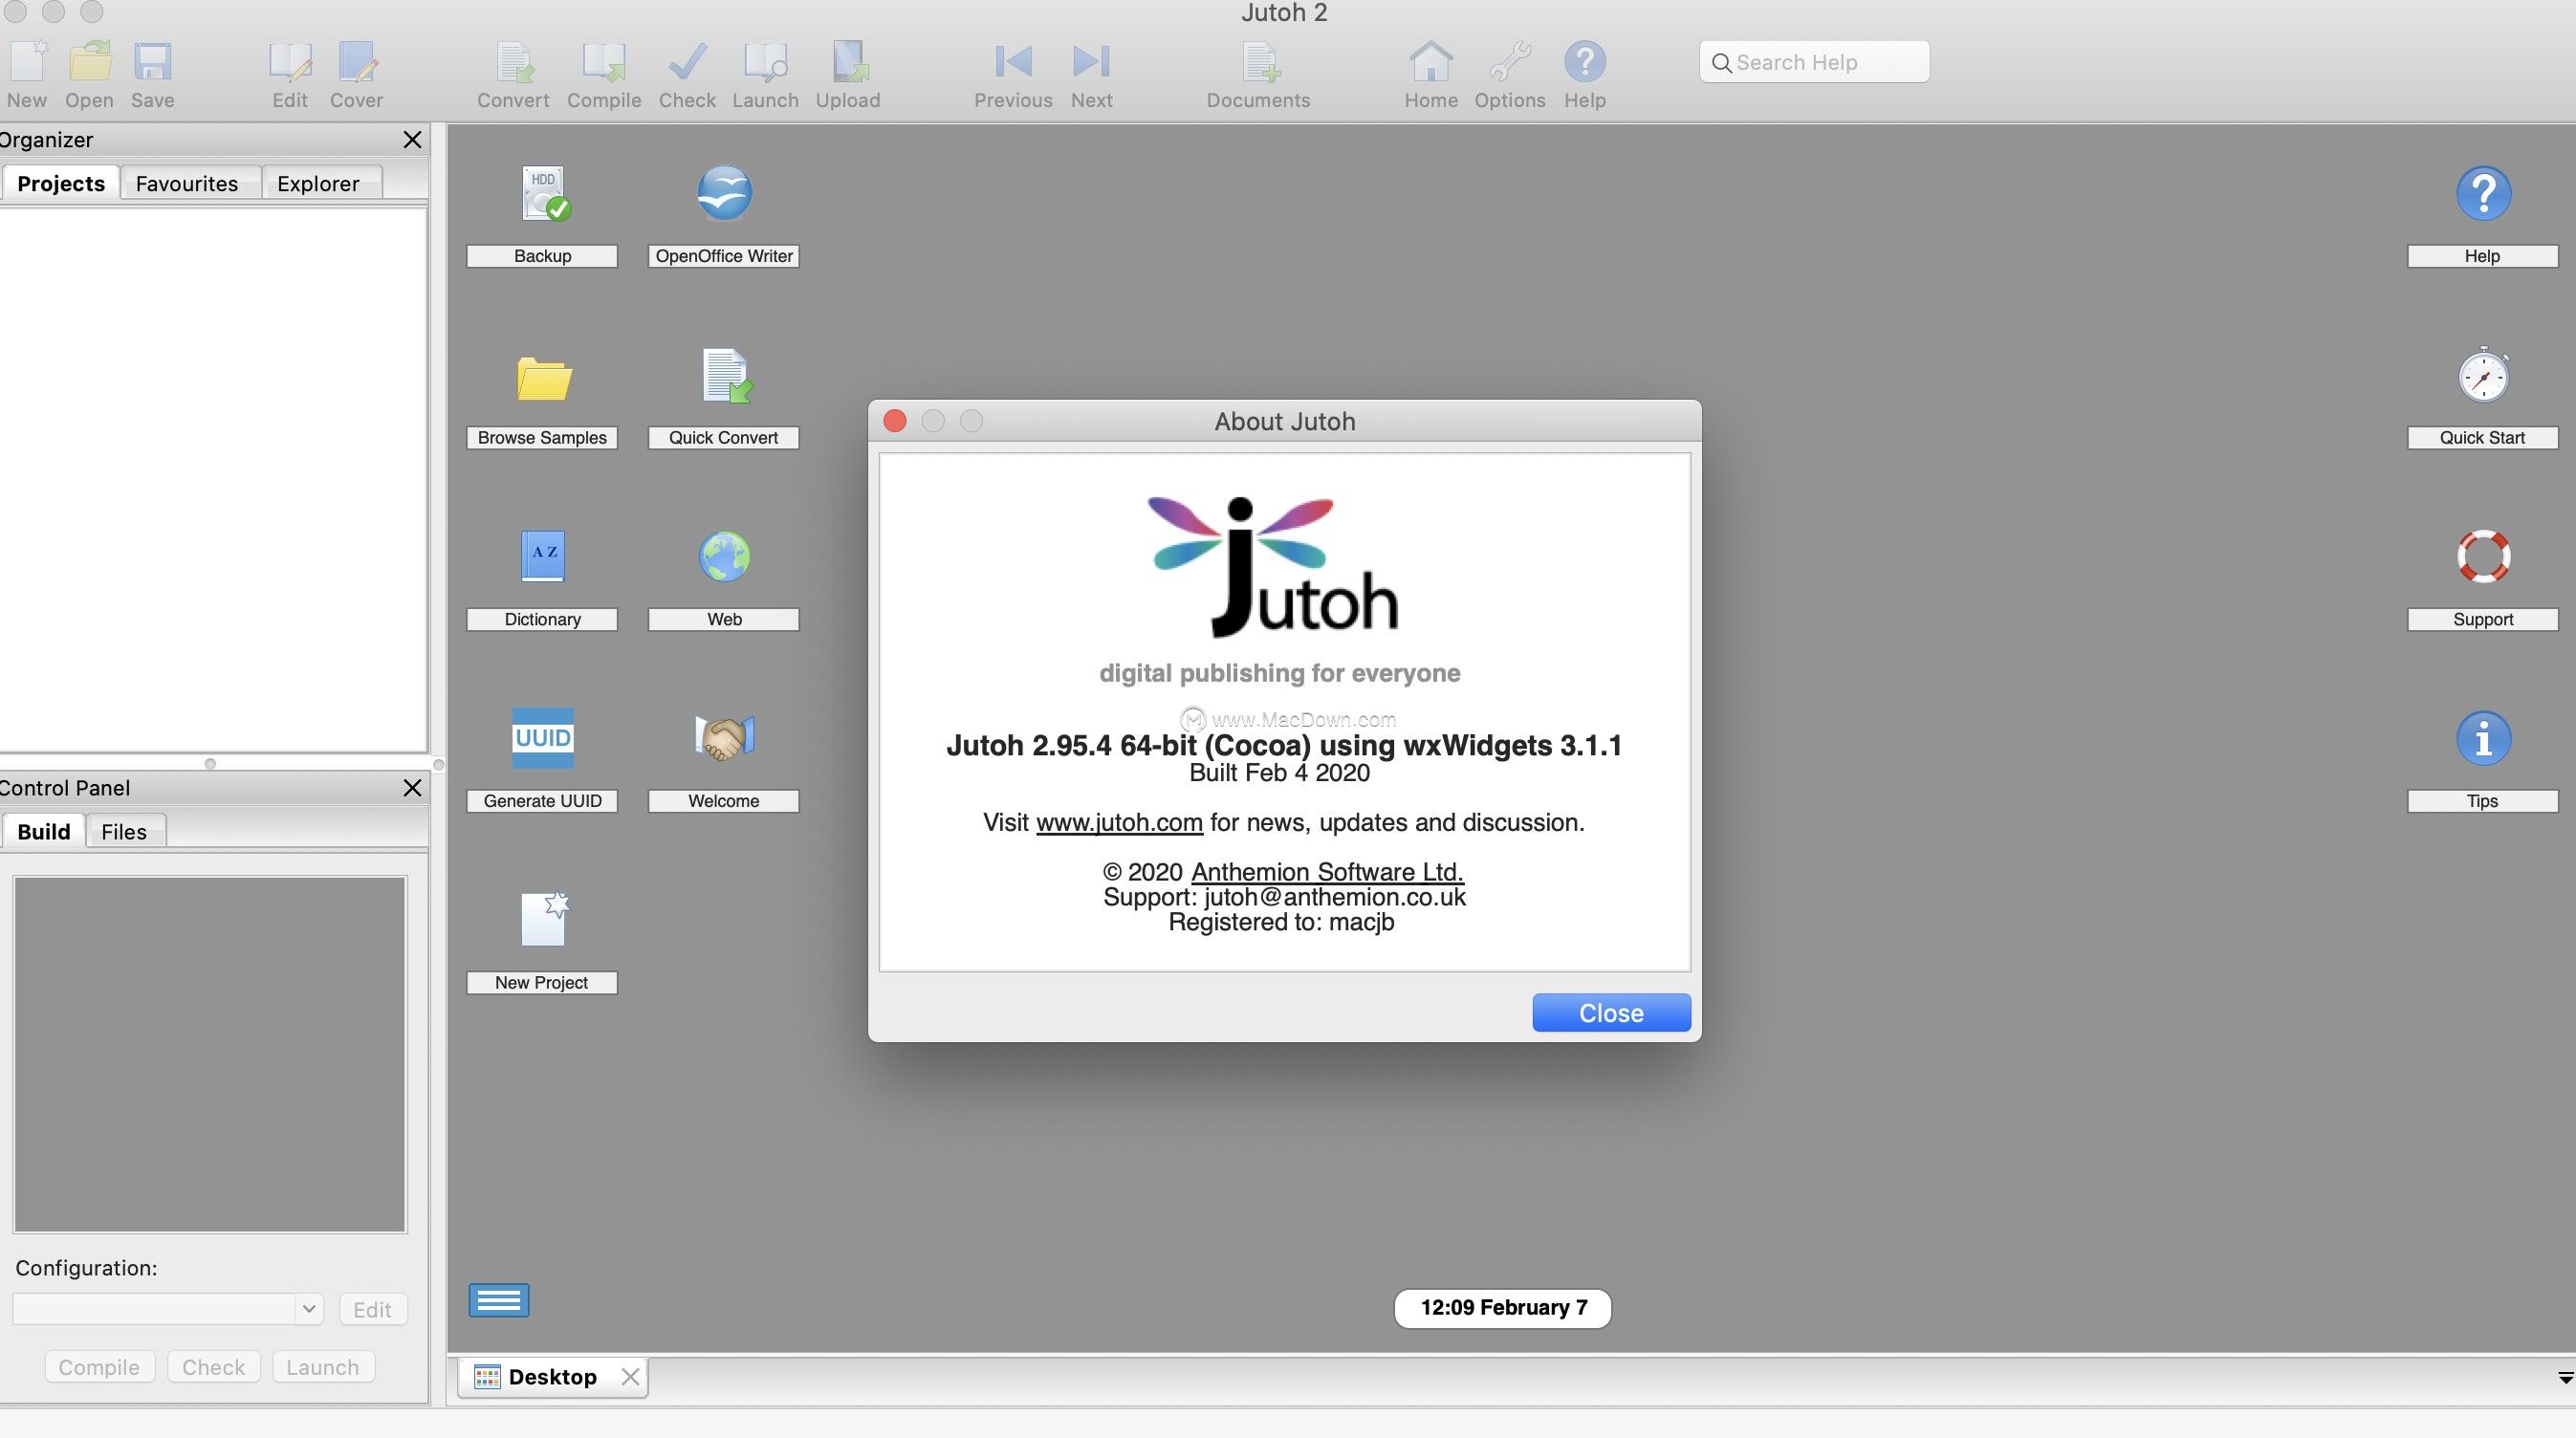The image size is (2576, 1438).
Task: Click the Upload toolbar icon
Action: click(x=849, y=62)
